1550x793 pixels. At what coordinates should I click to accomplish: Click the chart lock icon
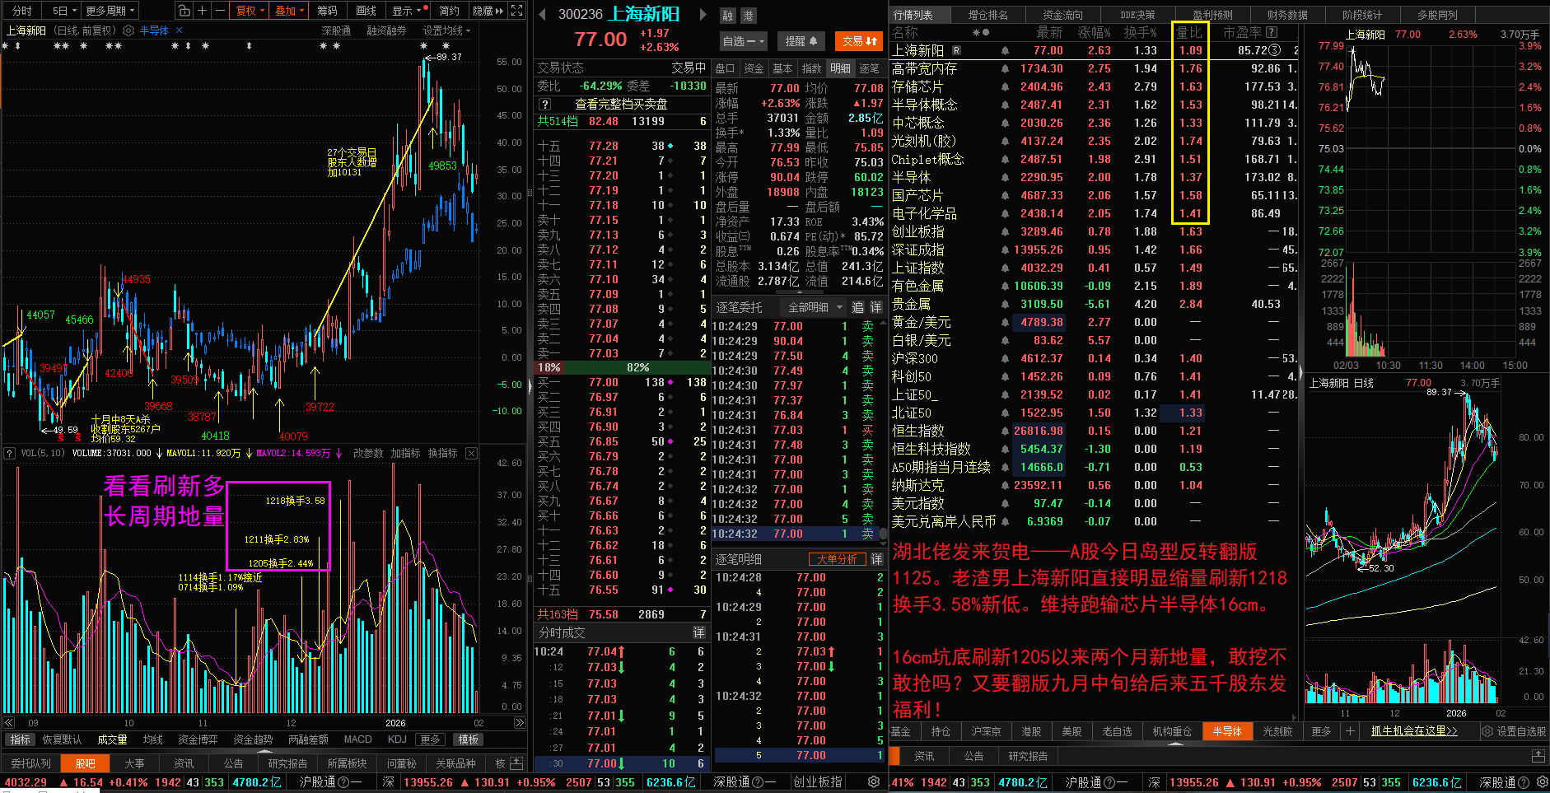coord(184,11)
